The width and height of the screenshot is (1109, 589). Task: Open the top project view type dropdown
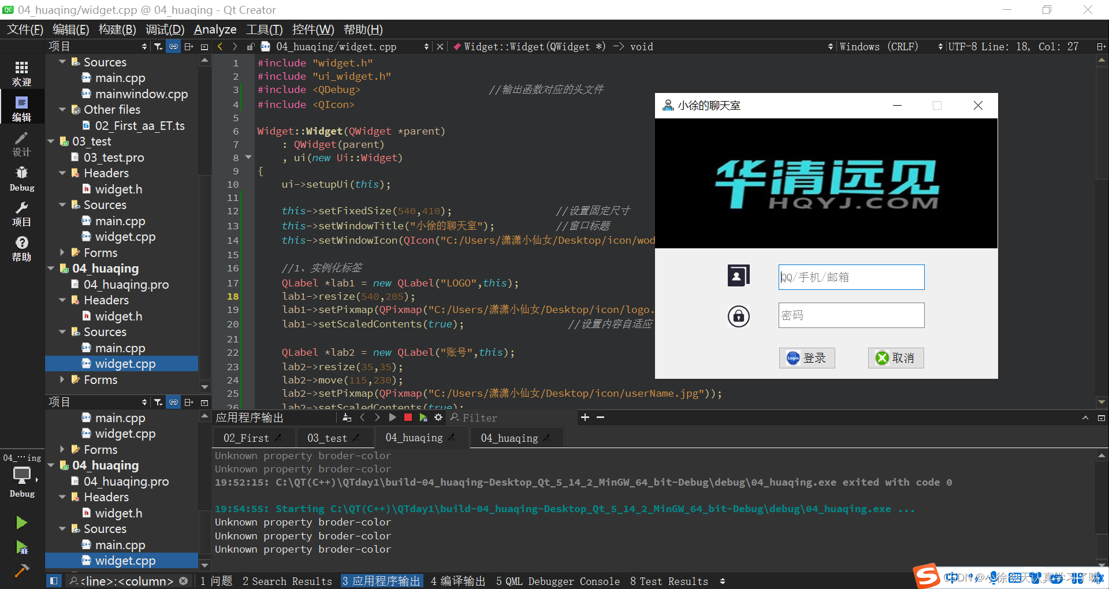[98, 46]
